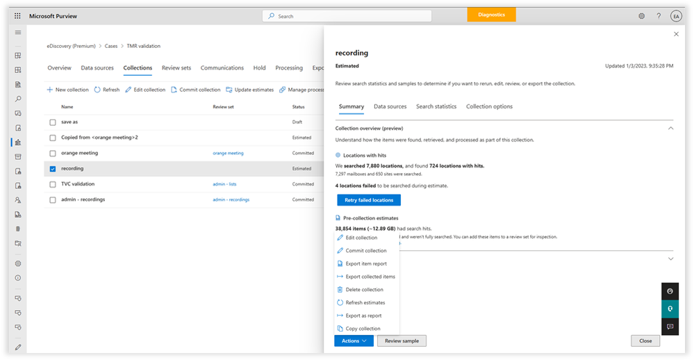This screenshot has width=694, height=360.
Task: Open the EA account avatar
Action: point(676,17)
